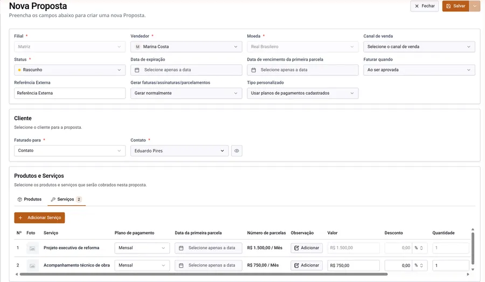Edit Valor field R$ 750,00
Screen dimensions: 485x282
pyautogui.click(x=354, y=265)
